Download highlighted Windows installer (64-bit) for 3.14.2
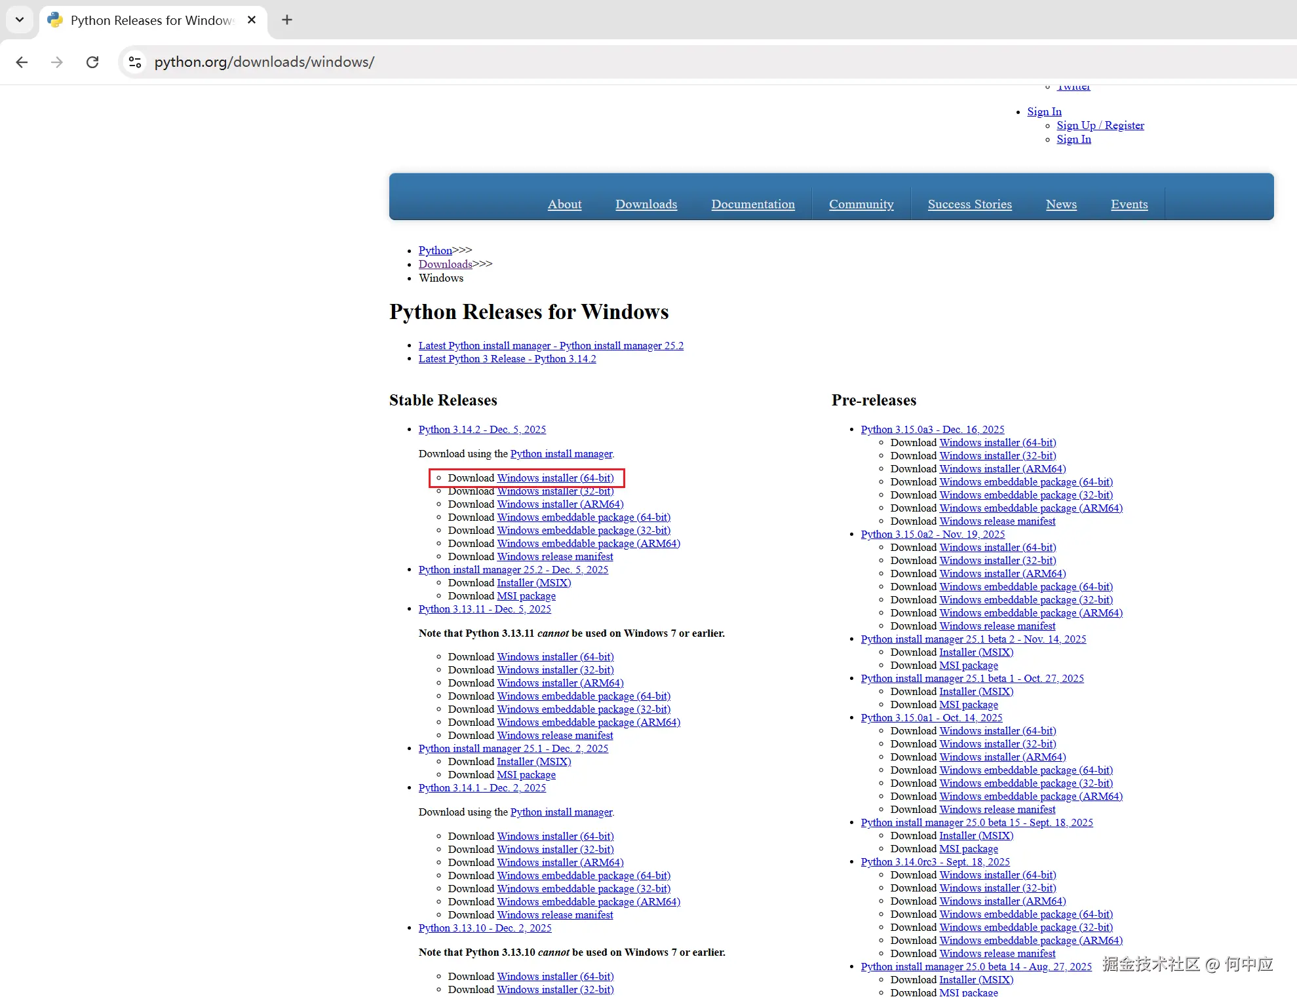This screenshot has height=997, width=1297. coord(555,478)
